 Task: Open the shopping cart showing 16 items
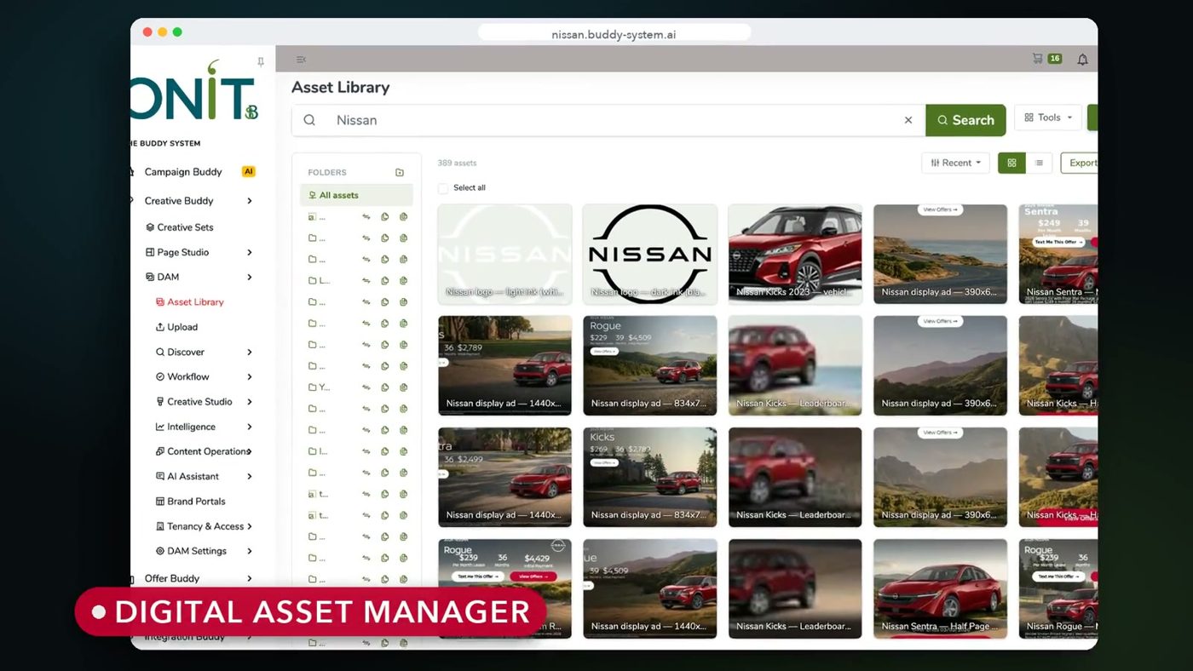coord(1046,59)
